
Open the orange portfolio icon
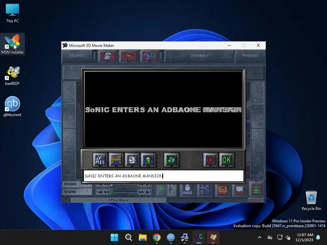click(223, 190)
